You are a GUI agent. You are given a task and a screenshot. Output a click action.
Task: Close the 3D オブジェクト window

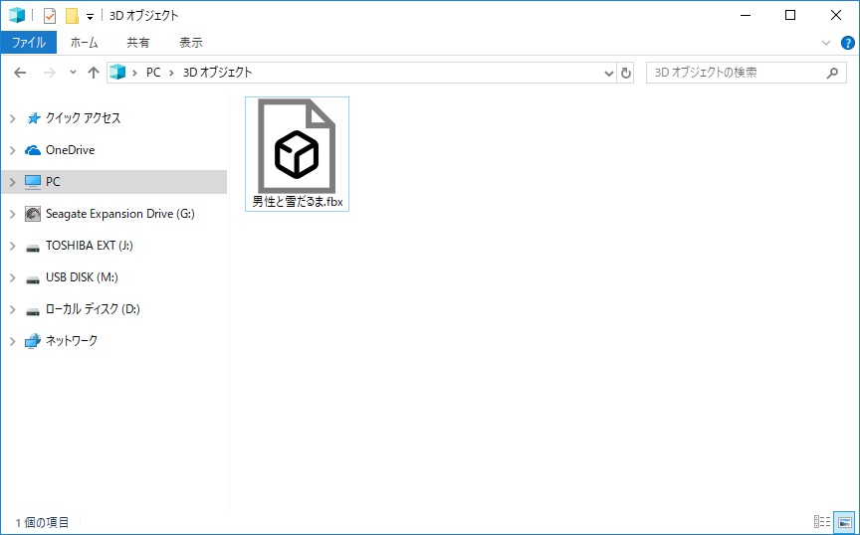click(836, 15)
